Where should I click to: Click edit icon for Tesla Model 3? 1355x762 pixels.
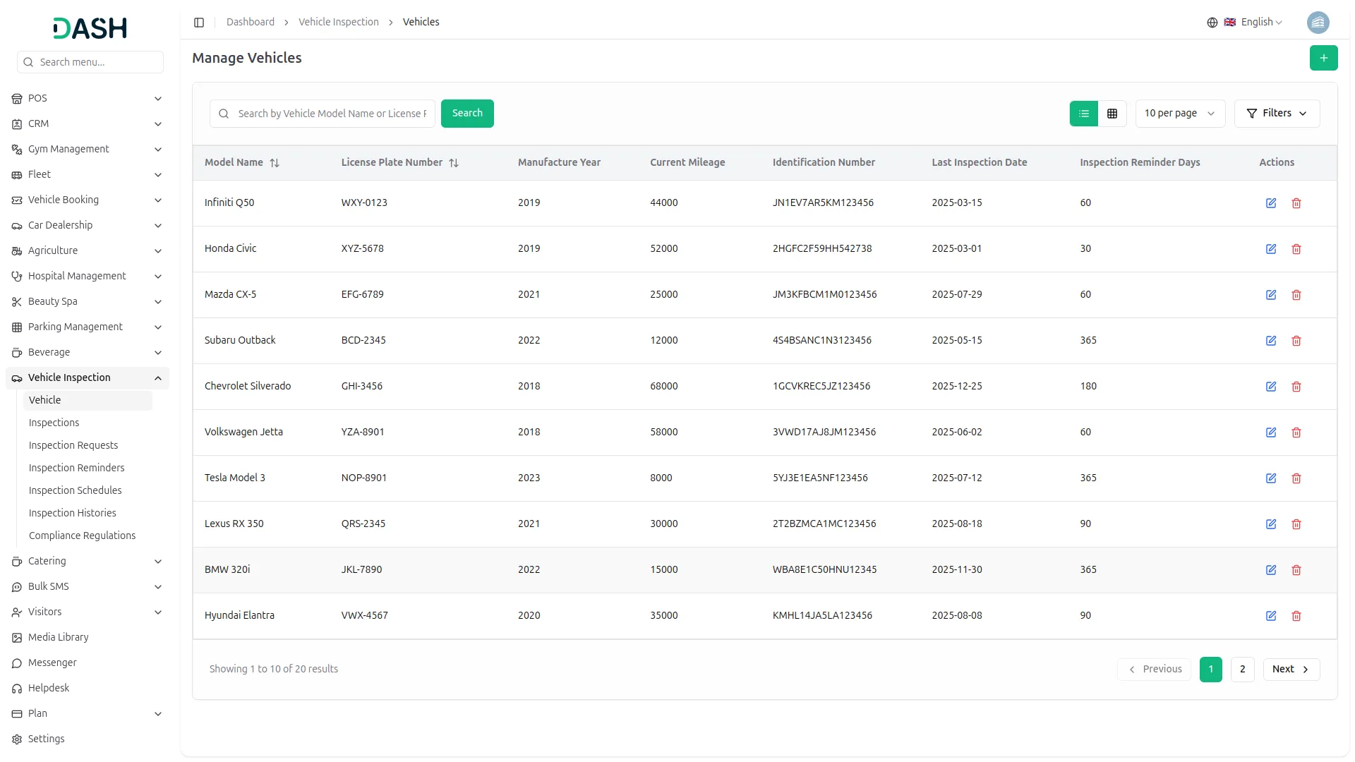[1270, 478]
